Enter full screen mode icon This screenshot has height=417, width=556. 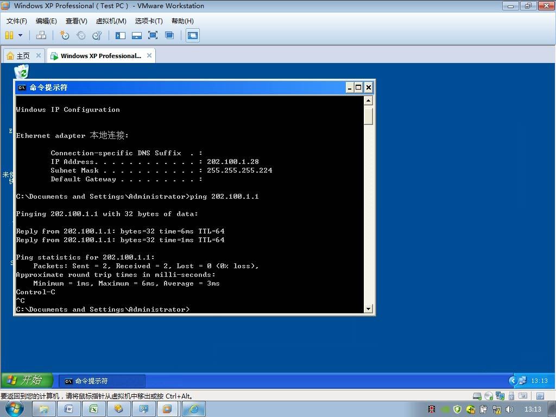[x=153, y=35]
